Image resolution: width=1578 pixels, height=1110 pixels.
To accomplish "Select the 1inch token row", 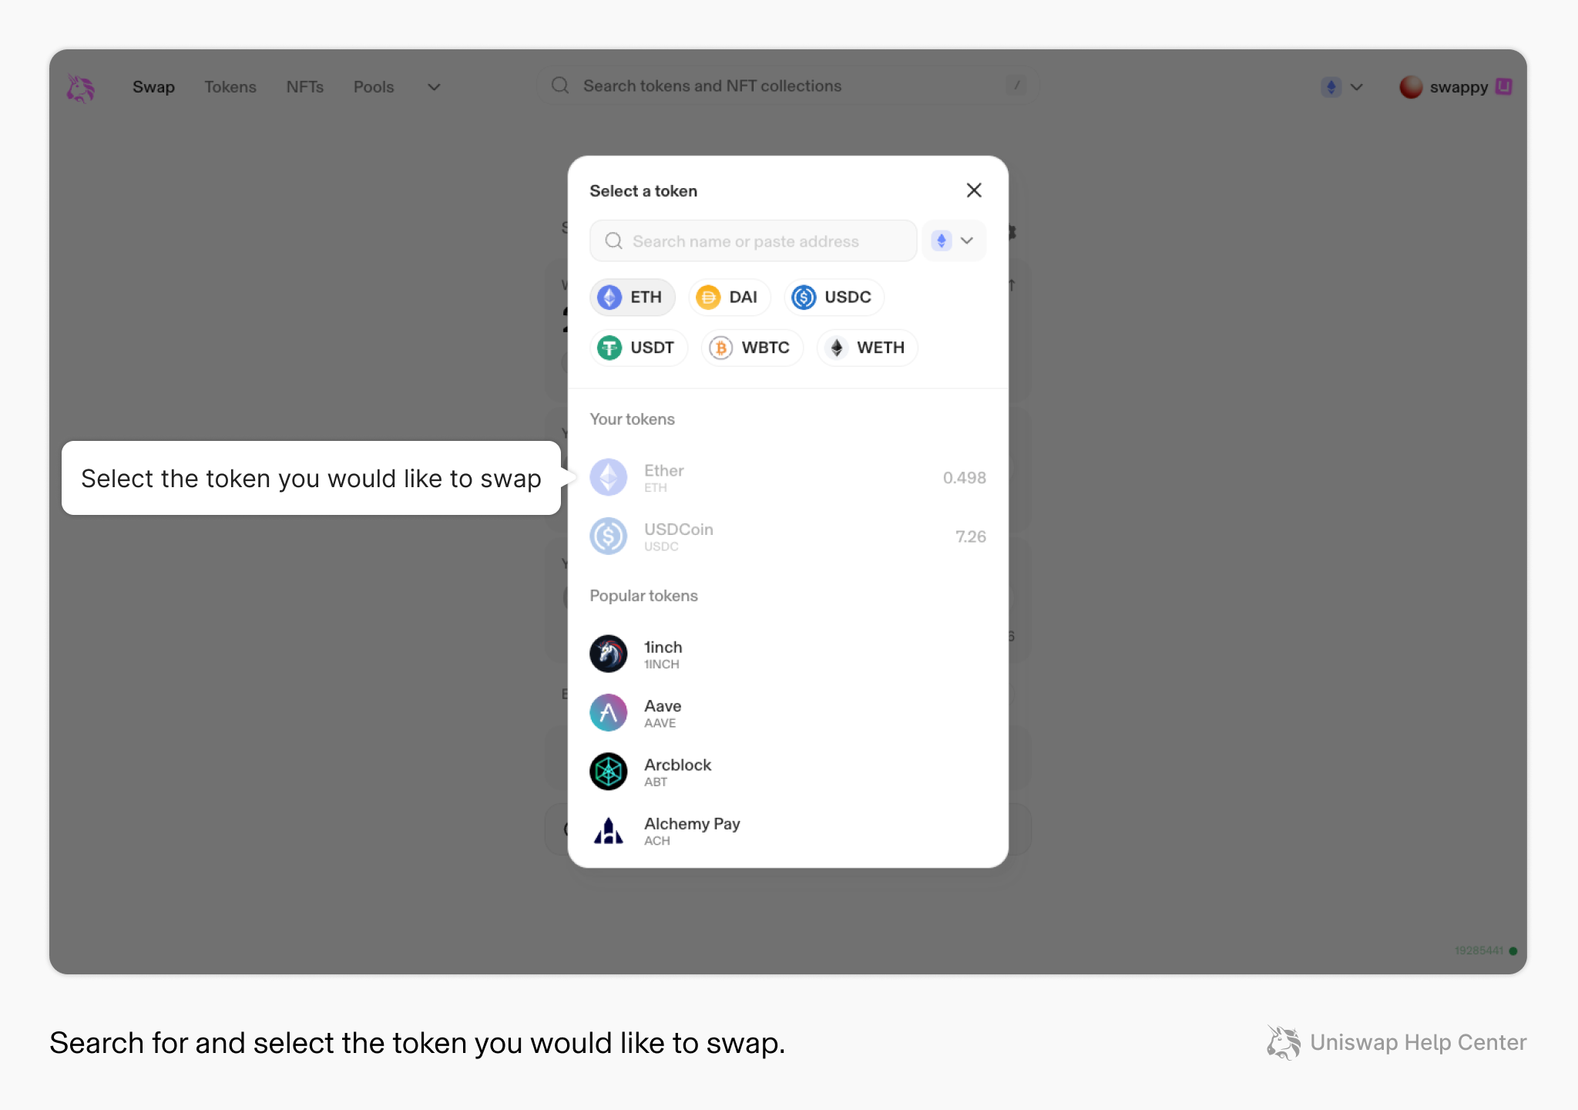I will [x=787, y=654].
